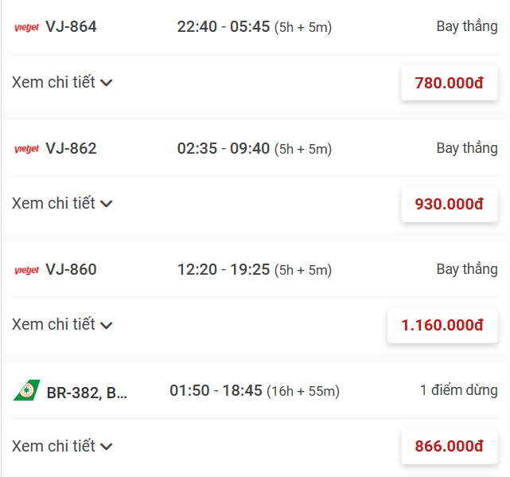The width and height of the screenshot is (510, 477).
Task: Click the EVA Air logo beside BR-382
Action: (26, 391)
